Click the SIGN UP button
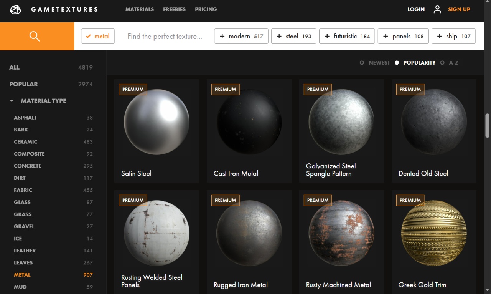491x294 pixels. coord(459,9)
